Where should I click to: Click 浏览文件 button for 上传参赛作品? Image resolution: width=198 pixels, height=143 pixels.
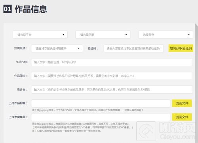pyautogui.click(x=182, y=117)
